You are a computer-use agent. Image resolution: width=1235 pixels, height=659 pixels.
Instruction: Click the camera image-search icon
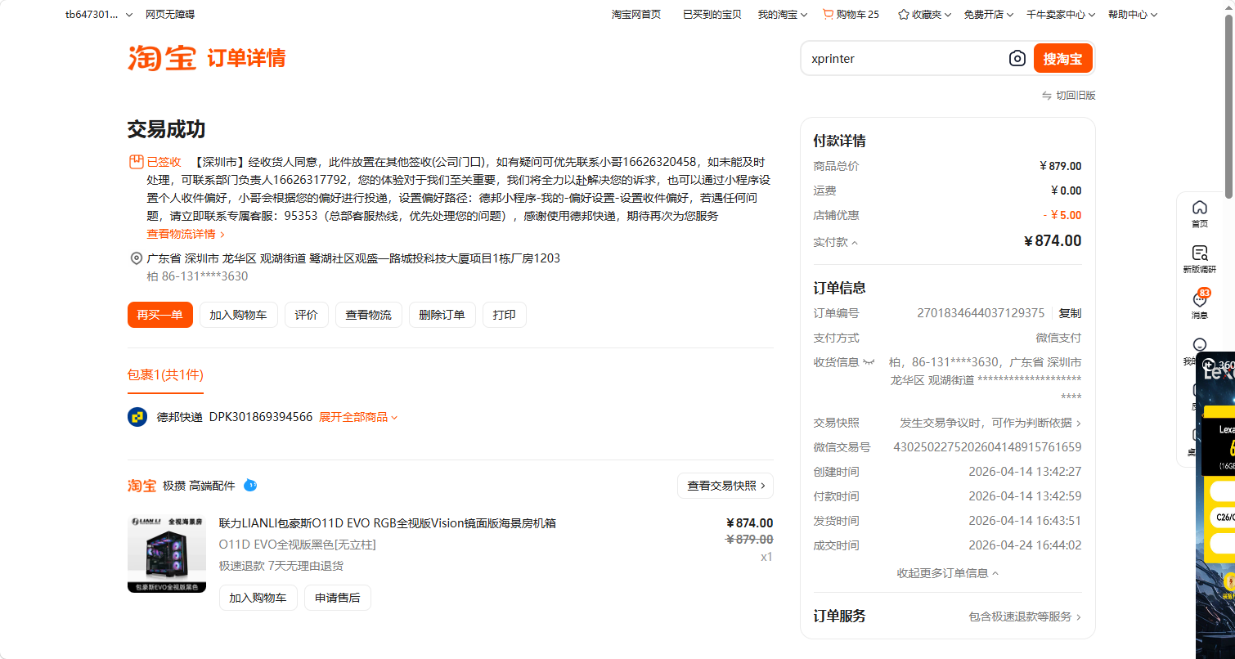1017,59
